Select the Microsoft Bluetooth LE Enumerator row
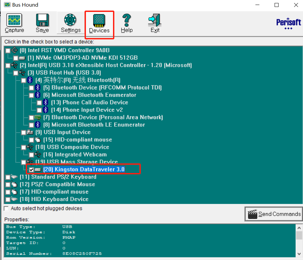The image size is (303, 260). [x=94, y=125]
